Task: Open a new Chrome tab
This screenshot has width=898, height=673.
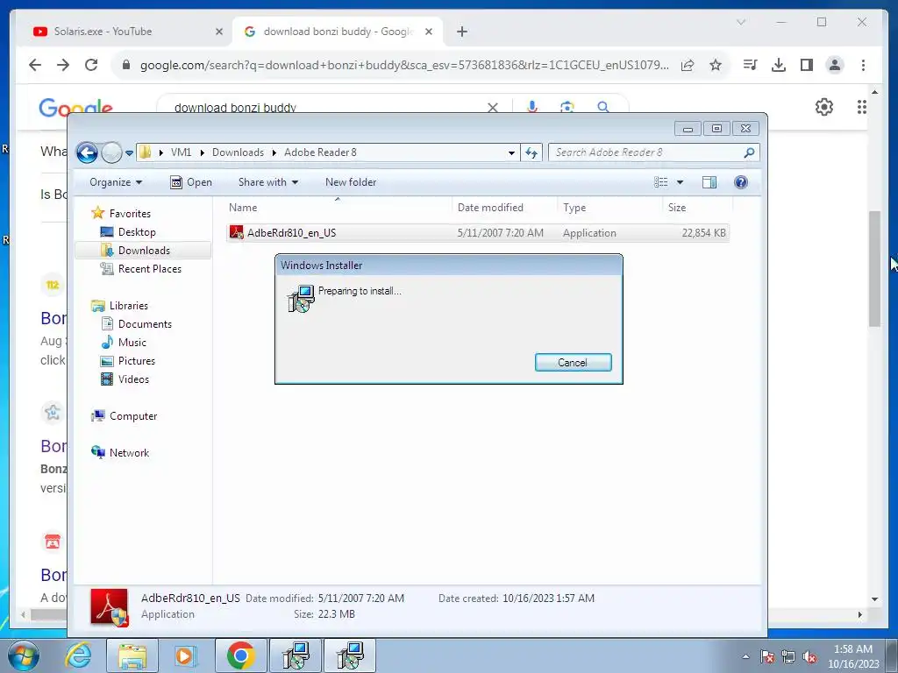Action: click(462, 32)
